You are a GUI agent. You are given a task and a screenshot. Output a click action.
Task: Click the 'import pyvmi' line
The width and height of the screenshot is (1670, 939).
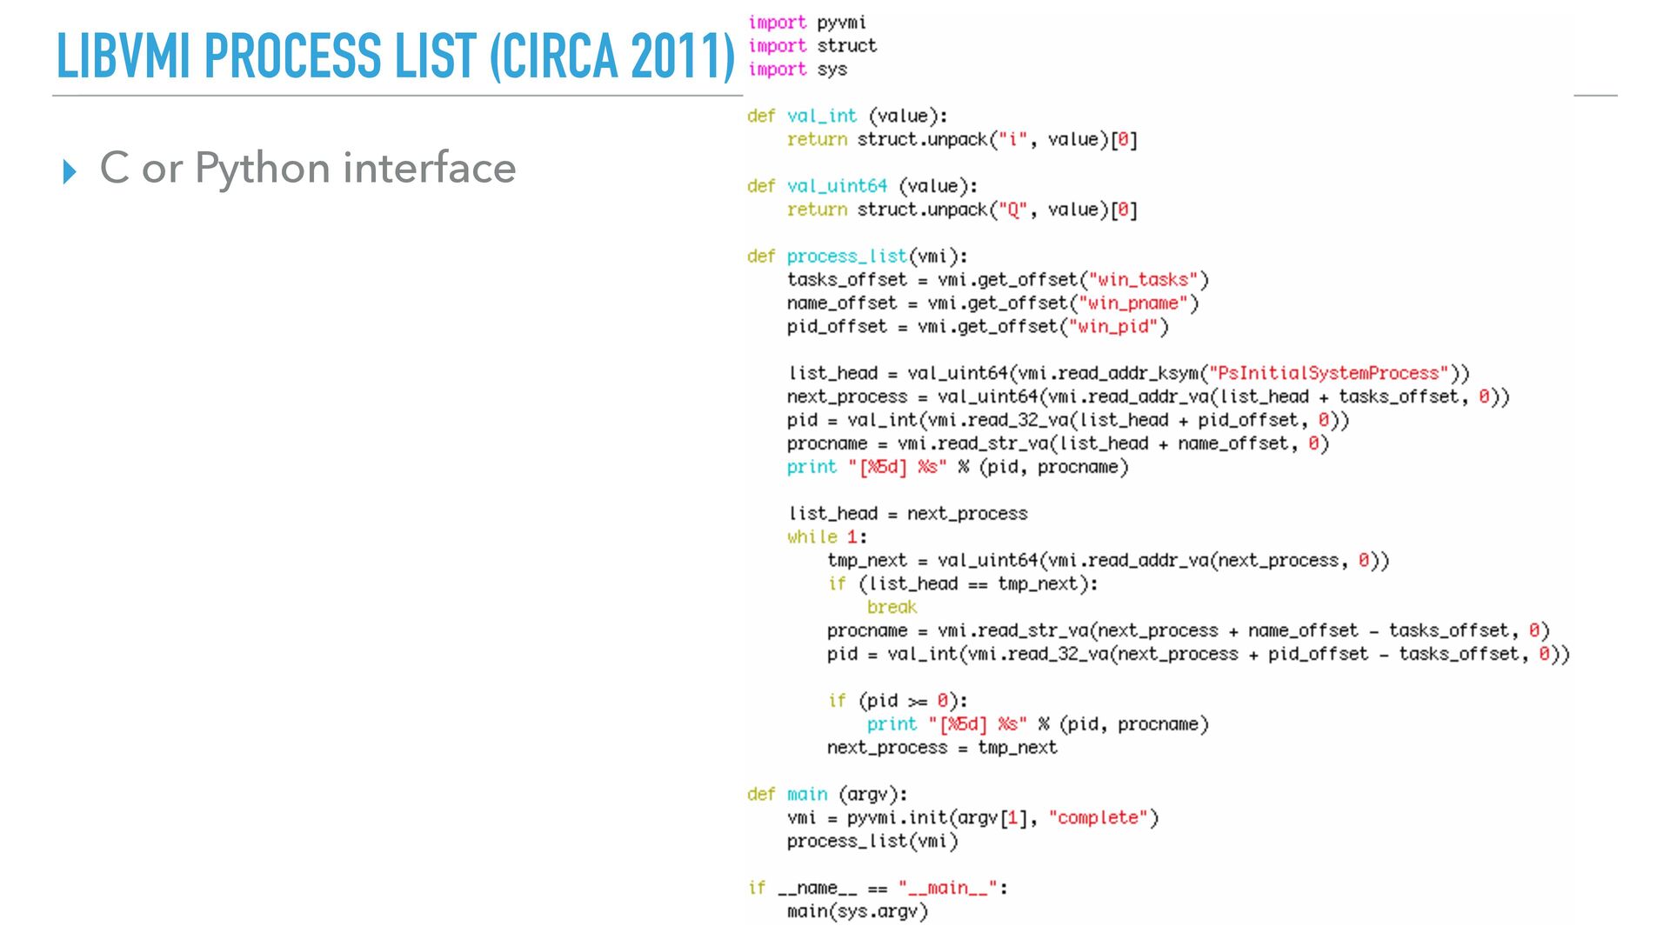point(806,23)
